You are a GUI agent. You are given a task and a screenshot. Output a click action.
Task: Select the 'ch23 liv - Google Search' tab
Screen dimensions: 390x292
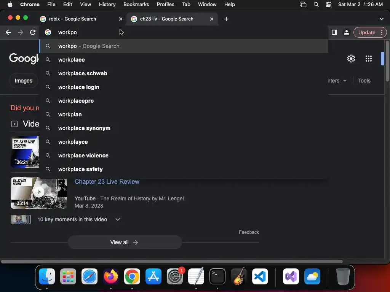point(172,19)
